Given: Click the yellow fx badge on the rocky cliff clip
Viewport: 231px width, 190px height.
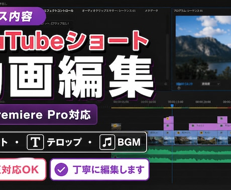Looking at the screenshot, I should click(178, 133).
